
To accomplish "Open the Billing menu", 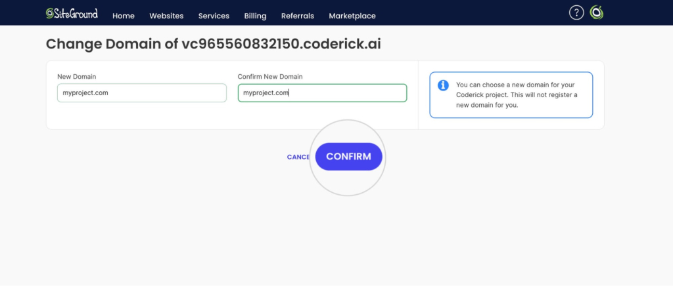I will click(x=256, y=16).
